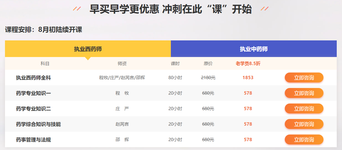Switch to the 执业中药师 tab
This screenshot has height=150, width=342.
(x=254, y=49)
